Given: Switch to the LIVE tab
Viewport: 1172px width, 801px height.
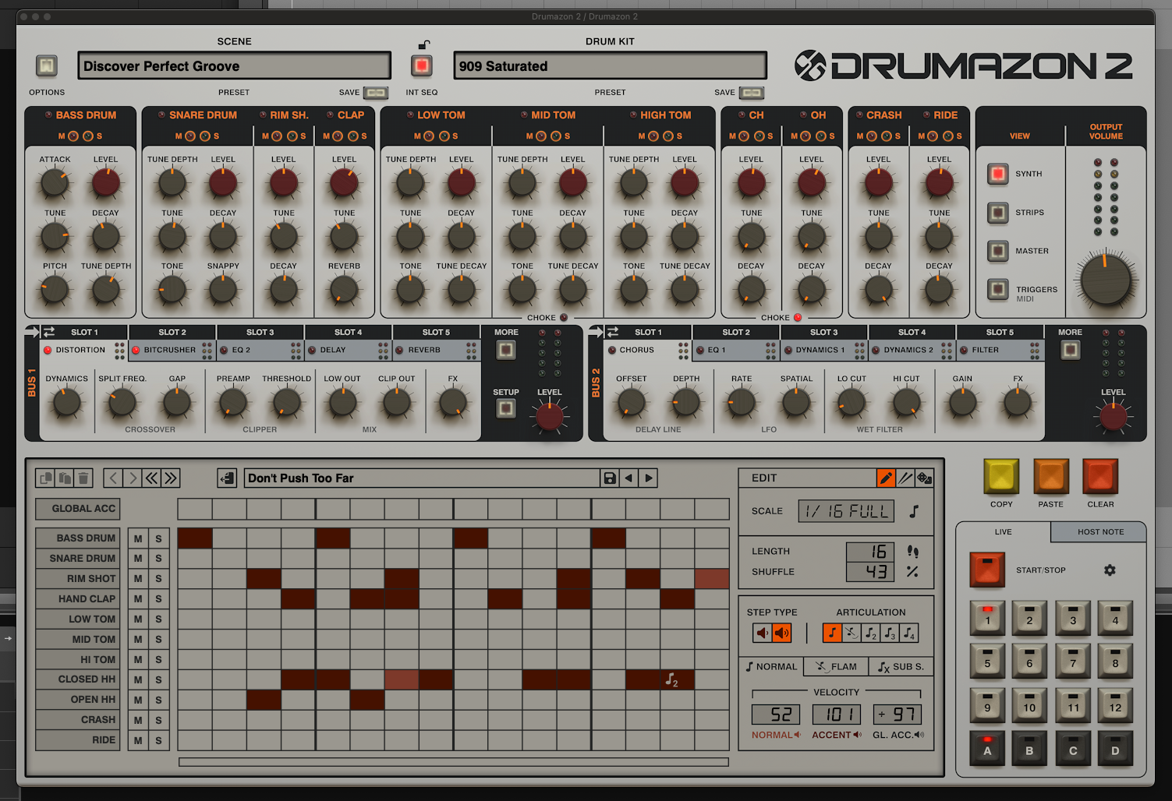Looking at the screenshot, I should click(1003, 532).
